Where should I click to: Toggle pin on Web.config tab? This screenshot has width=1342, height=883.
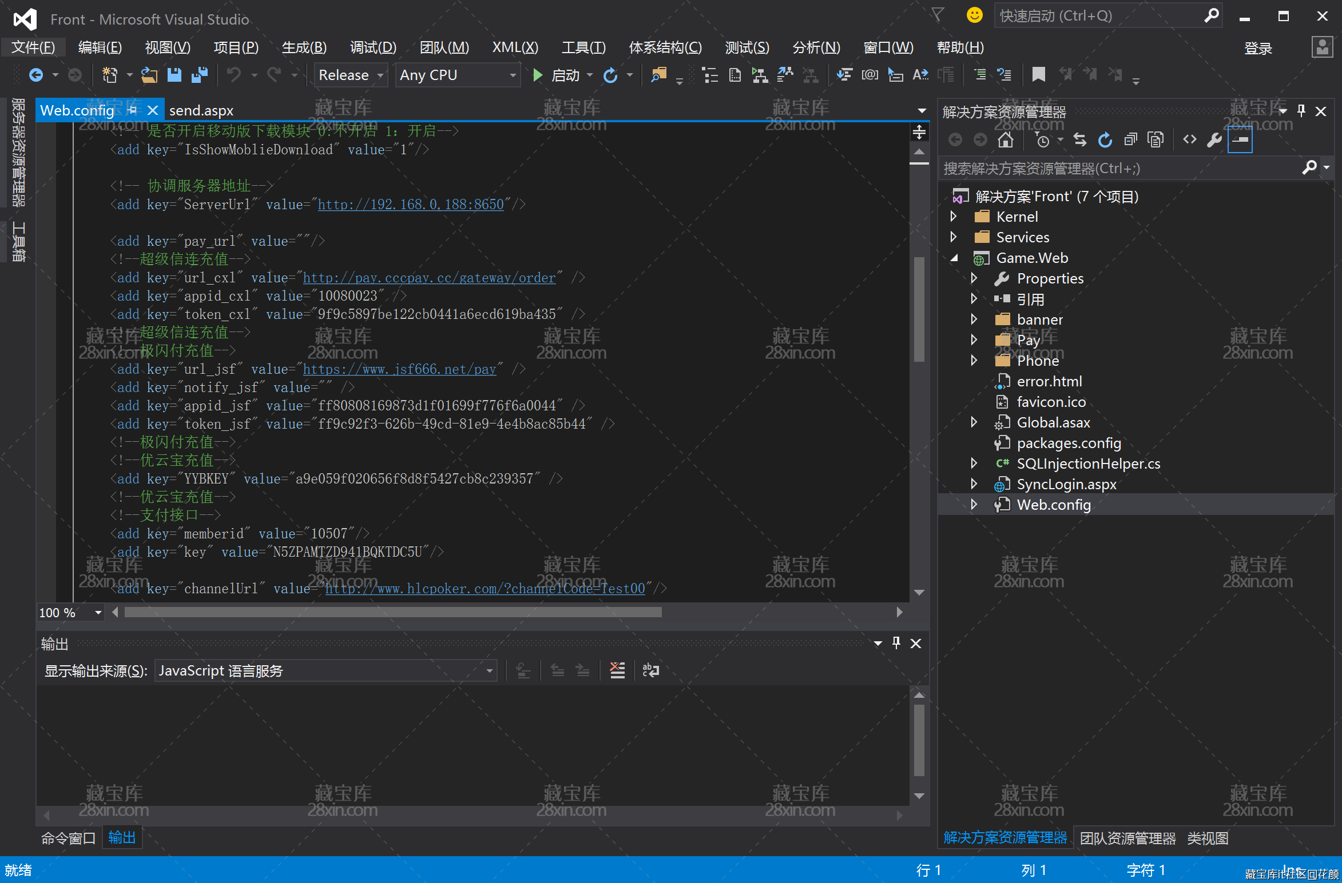133,110
